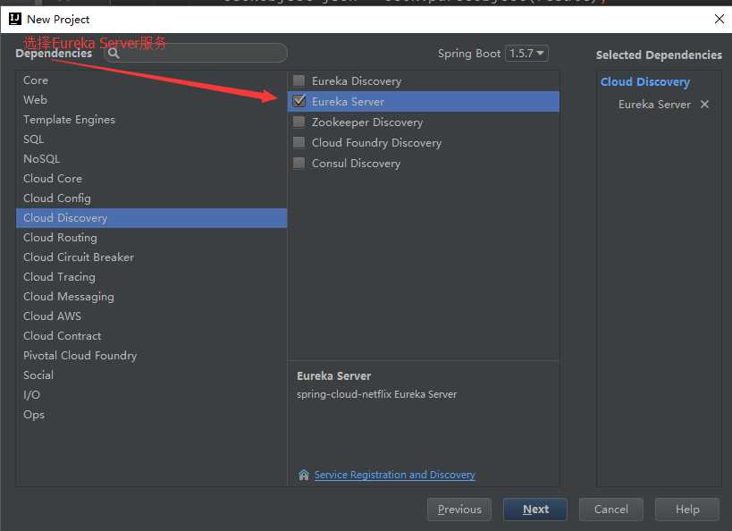Image resolution: width=732 pixels, height=531 pixels.
Task: Click the Zookeeper Discovery dependency label
Action: pos(367,122)
